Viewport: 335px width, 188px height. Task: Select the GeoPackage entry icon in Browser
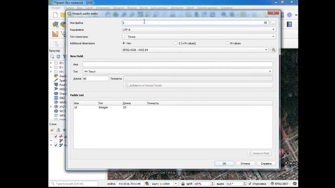coord(56,76)
